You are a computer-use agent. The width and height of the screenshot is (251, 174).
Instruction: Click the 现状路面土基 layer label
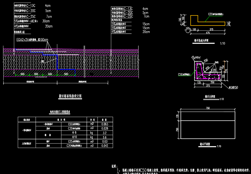click(x=19, y=32)
